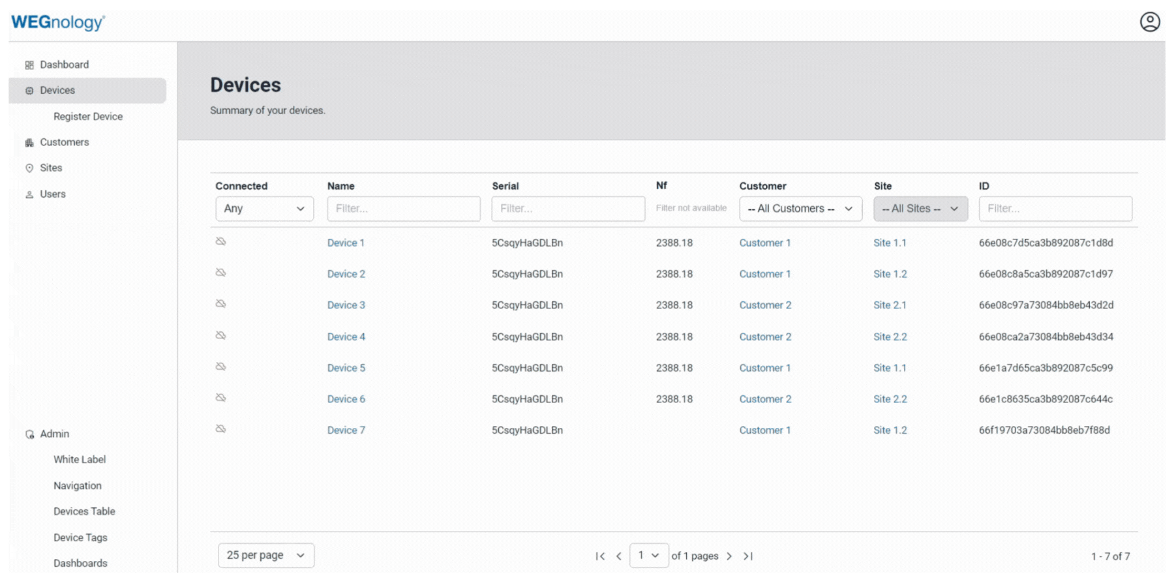Click the Users person icon in sidebar

29,194
